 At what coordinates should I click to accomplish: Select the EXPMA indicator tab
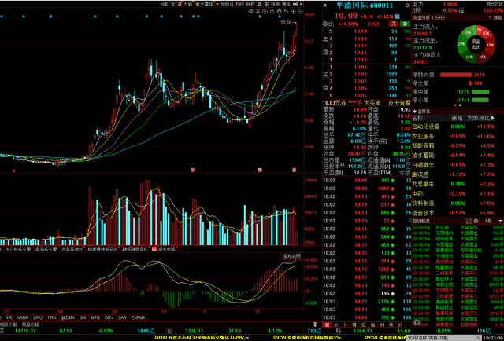click(x=138, y=317)
